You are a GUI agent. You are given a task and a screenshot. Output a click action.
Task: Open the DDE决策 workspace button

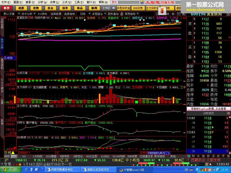coord(138,8)
